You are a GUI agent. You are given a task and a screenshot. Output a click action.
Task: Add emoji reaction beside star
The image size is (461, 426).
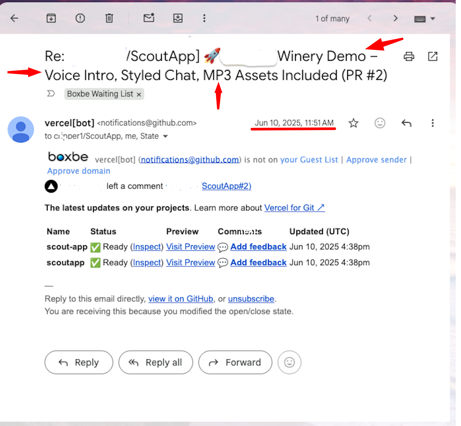pyautogui.click(x=380, y=123)
